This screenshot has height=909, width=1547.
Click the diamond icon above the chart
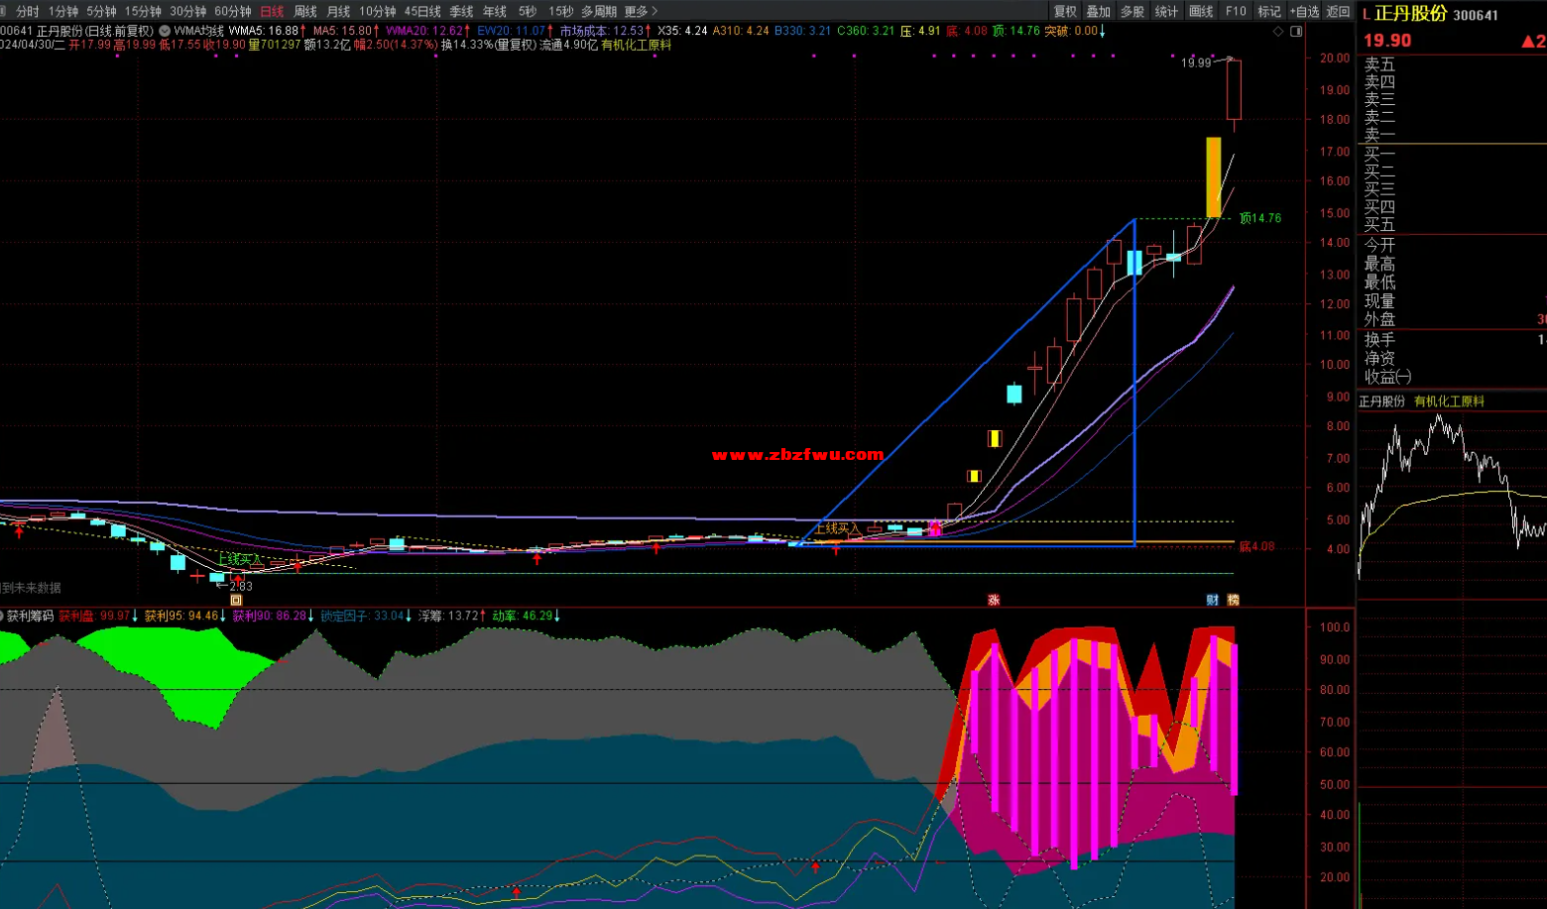pos(1278,32)
